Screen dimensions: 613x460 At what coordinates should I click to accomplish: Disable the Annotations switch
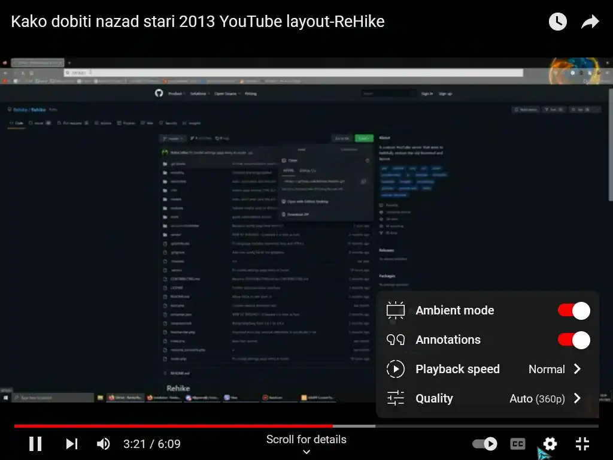(x=574, y=340)
